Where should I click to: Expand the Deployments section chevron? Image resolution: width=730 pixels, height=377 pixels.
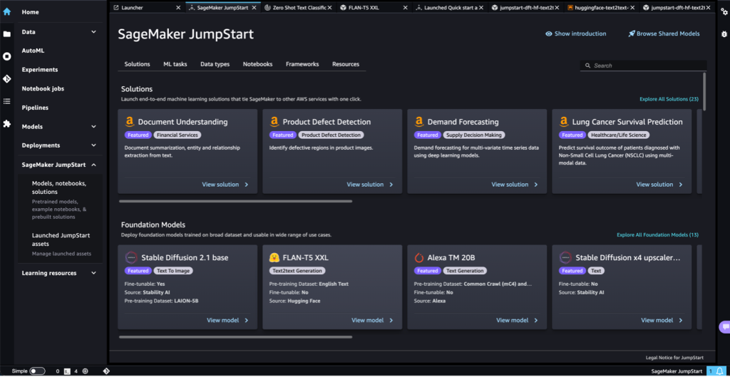pos(93,145)
